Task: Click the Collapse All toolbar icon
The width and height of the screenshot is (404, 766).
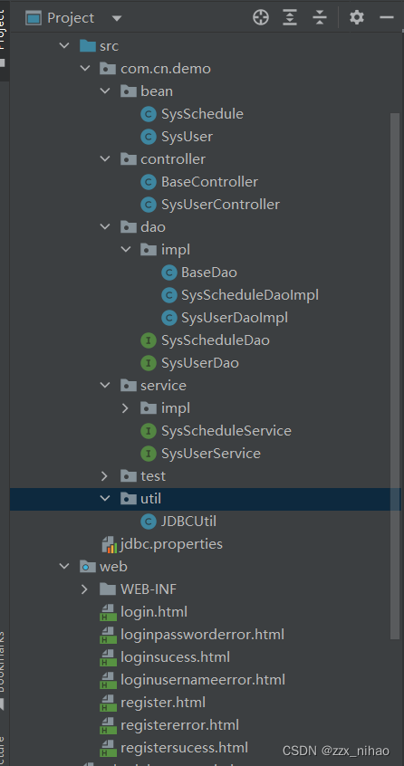Action: [320, 18]
